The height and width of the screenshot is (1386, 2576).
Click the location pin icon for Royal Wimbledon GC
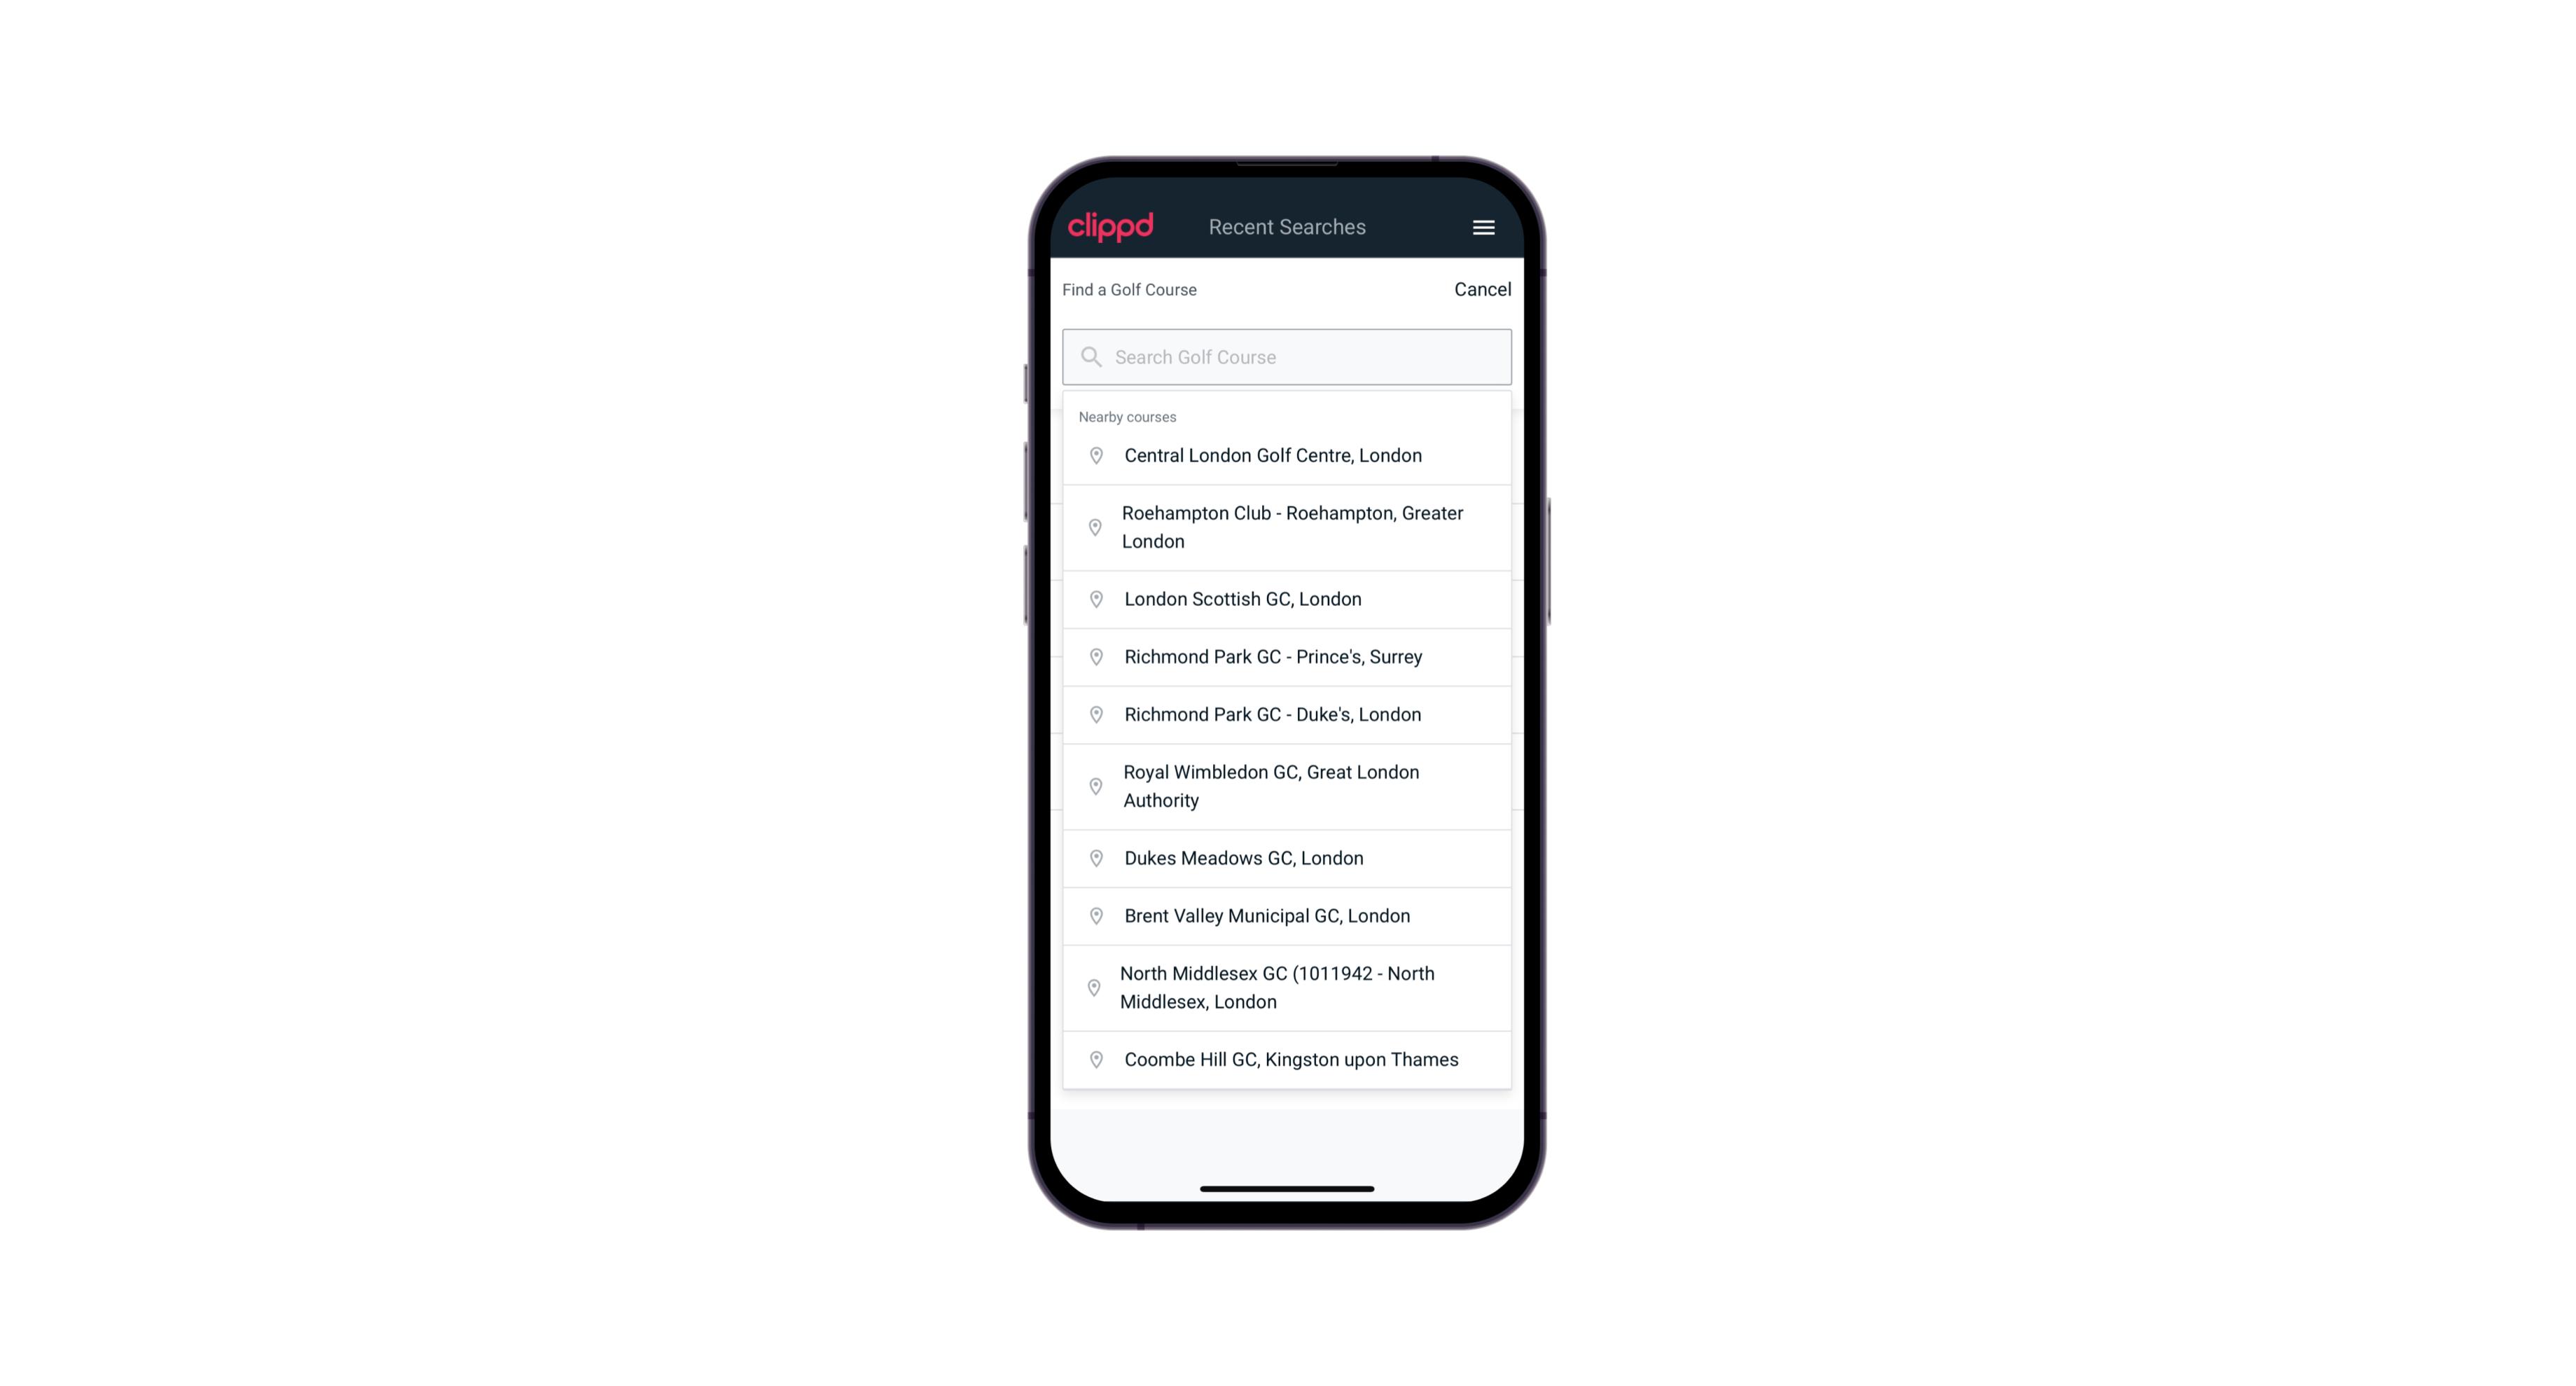click(x=1093, y=785)
